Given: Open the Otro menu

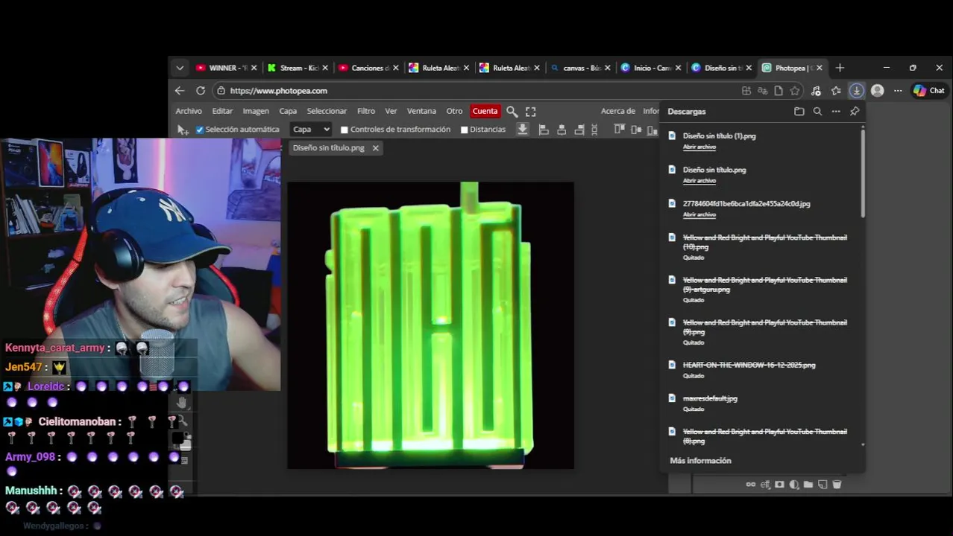Looking at the screenshot, I should click(454, 111).
